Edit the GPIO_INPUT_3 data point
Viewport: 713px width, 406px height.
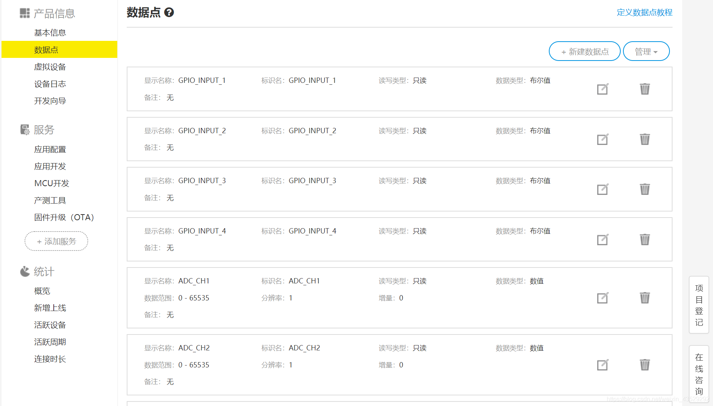[603, 189]
